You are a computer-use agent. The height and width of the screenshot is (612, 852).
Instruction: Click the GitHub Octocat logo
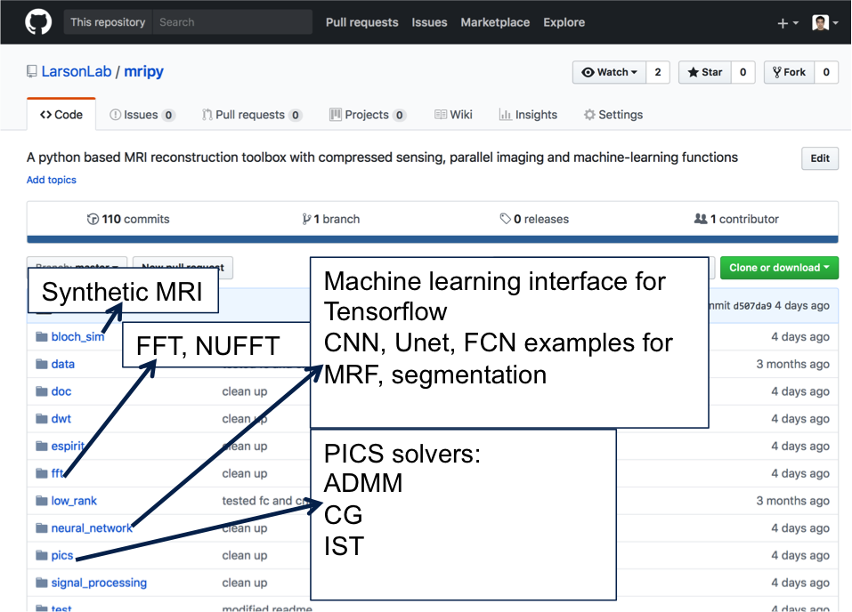click(x=38, y=22)
